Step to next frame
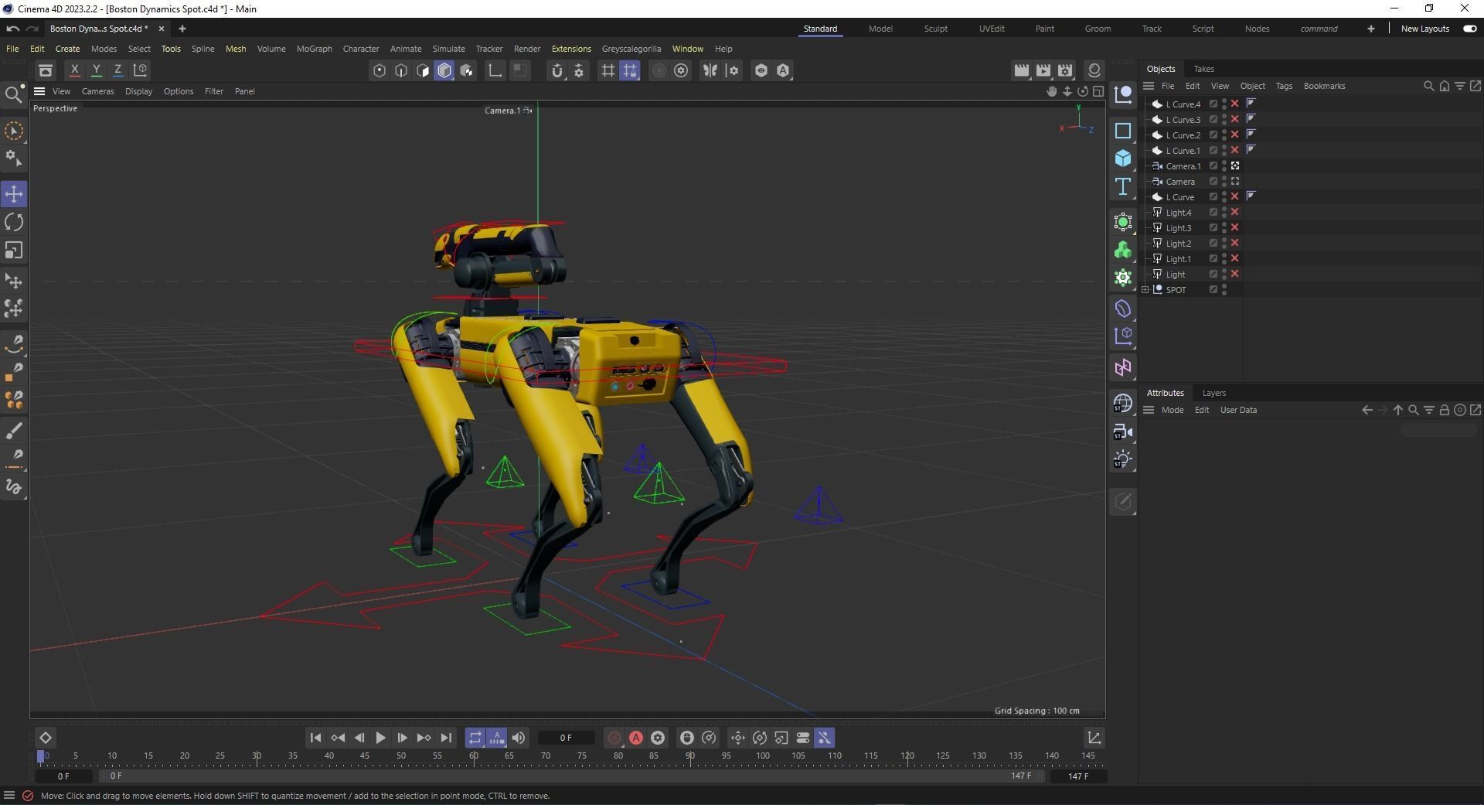Screen dimensions: 1484x805 click(402, 738)
